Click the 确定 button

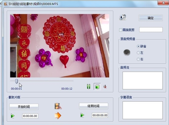click(151, 18)
